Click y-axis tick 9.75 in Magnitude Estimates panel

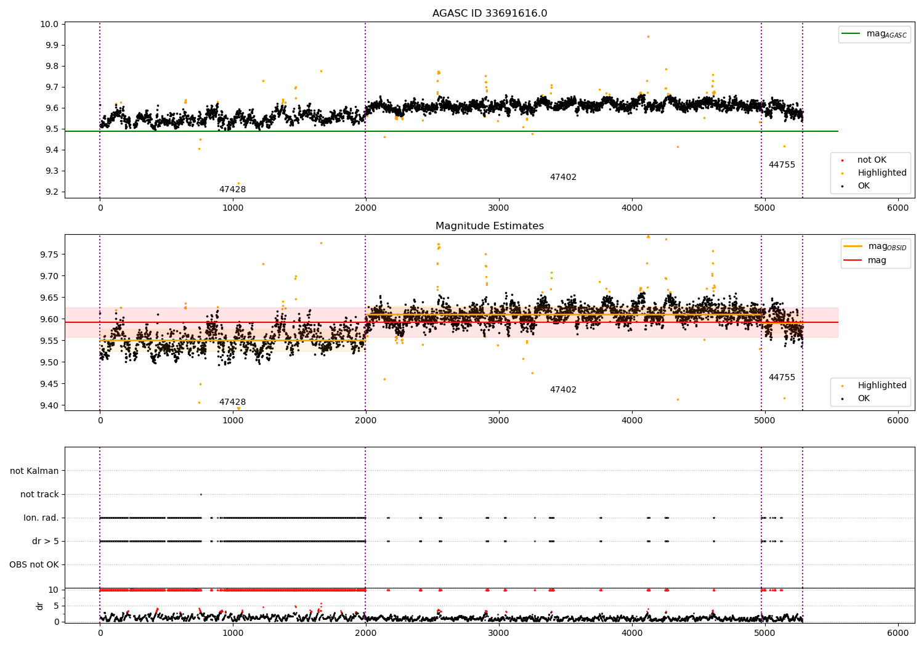click(49, 255)
